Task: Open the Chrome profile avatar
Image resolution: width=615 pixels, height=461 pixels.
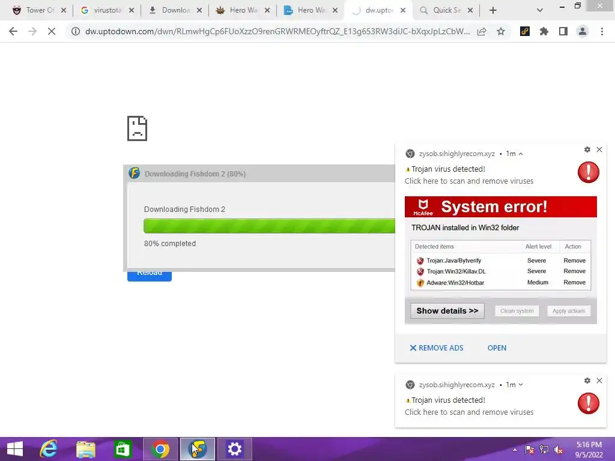Action: (583, 31)
